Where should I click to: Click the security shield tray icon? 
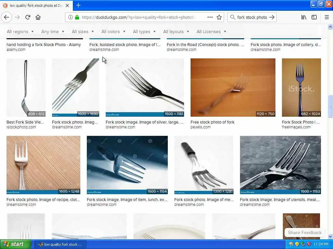(297, 244)
